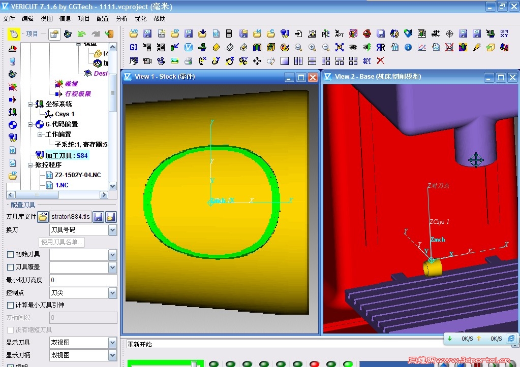
Task: Click the GM XY toolbar icon
Action: coord(504,34)
